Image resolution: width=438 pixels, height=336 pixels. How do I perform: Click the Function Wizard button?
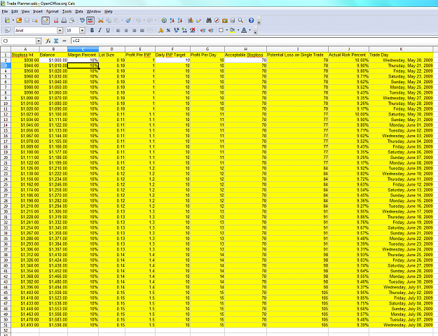(x=48, y=41)
